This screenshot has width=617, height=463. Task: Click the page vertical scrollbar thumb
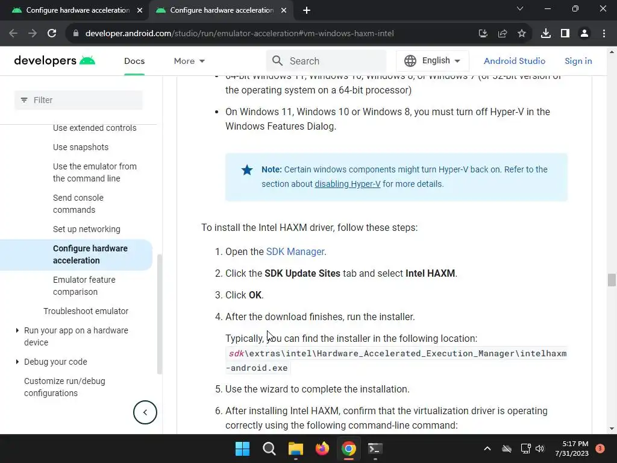click(611, 280)
